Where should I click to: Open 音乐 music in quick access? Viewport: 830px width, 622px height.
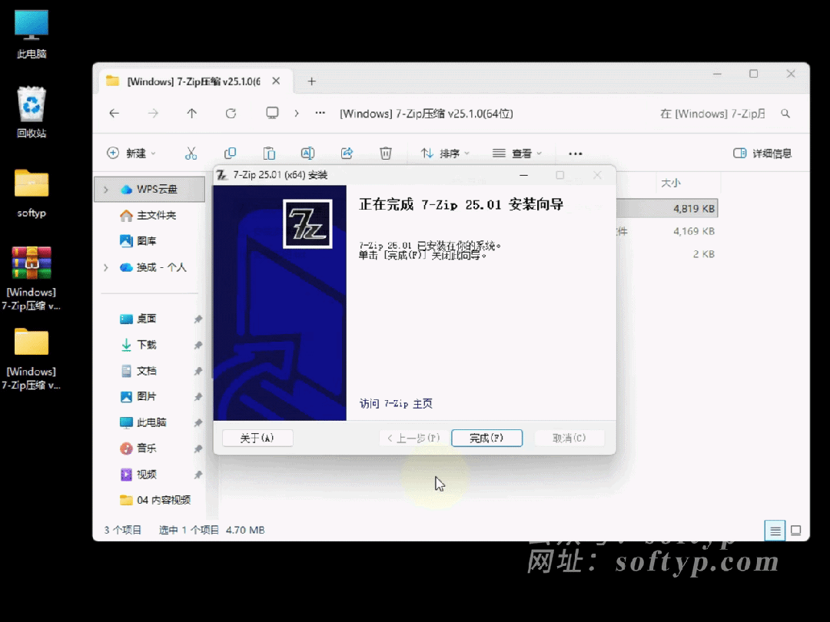tap(138, 448)
